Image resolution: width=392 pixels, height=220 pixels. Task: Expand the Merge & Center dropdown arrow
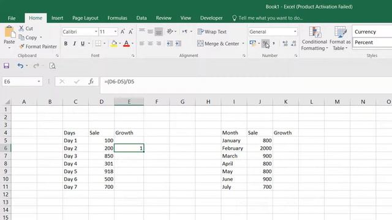pos(243,43)
